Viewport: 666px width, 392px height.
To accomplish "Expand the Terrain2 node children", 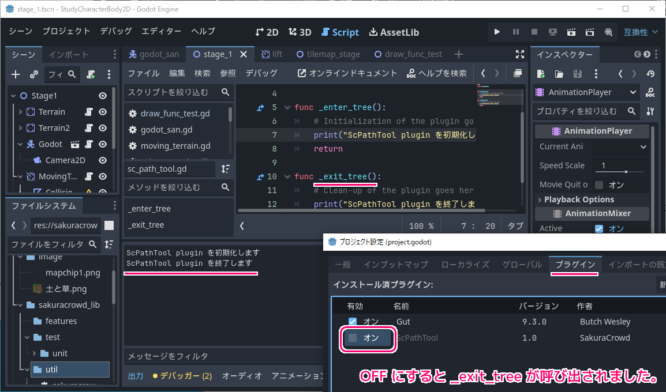I will tap(20, 128).
